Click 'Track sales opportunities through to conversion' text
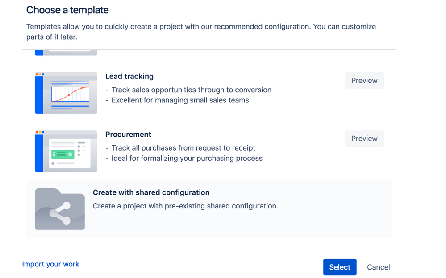The height and width of the screenshot is (278, 446). [191, 90]
